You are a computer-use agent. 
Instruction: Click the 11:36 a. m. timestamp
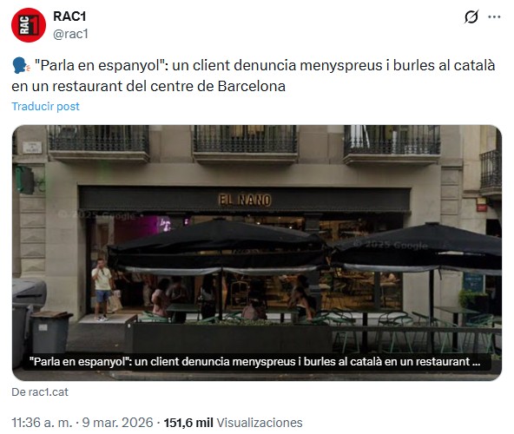click(42, 423)
